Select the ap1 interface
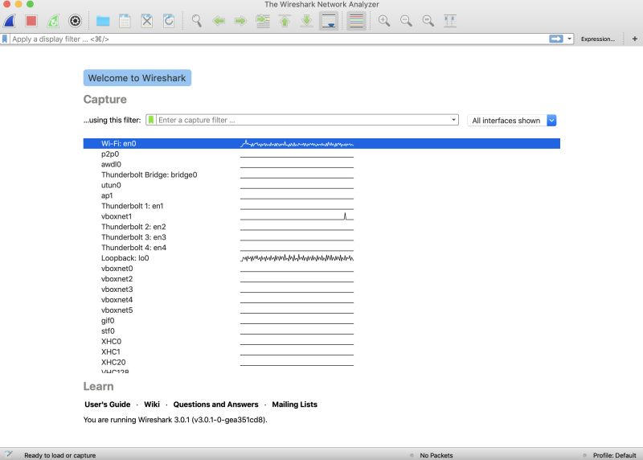This screenshot has width=643, height=460. [x=321, y=195]
